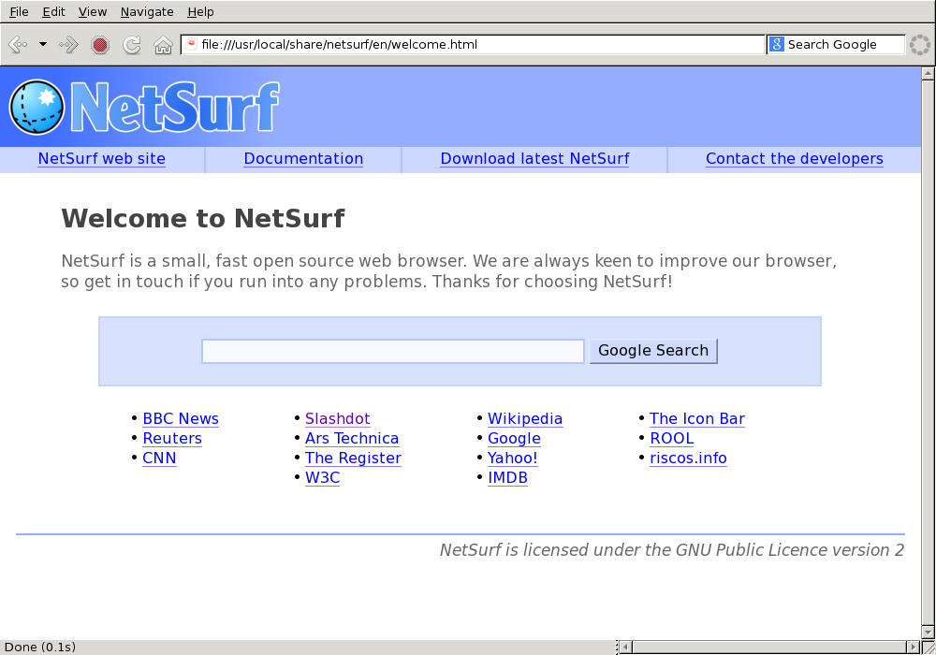Reload the page with the Reload icon

132,44
